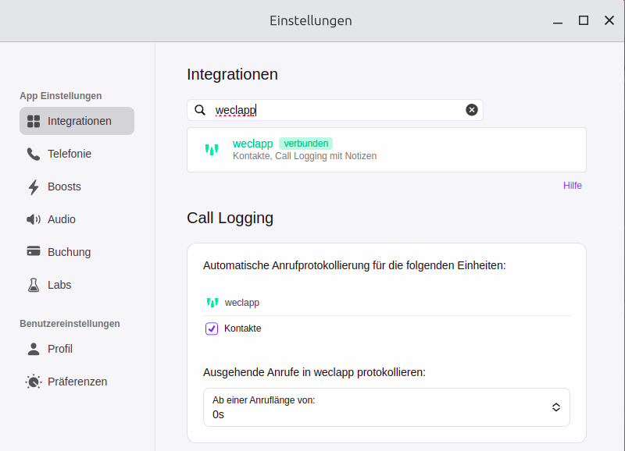Open the Telefonie settings section
Viewport: 625px width, 451px height.
(77, 154)
